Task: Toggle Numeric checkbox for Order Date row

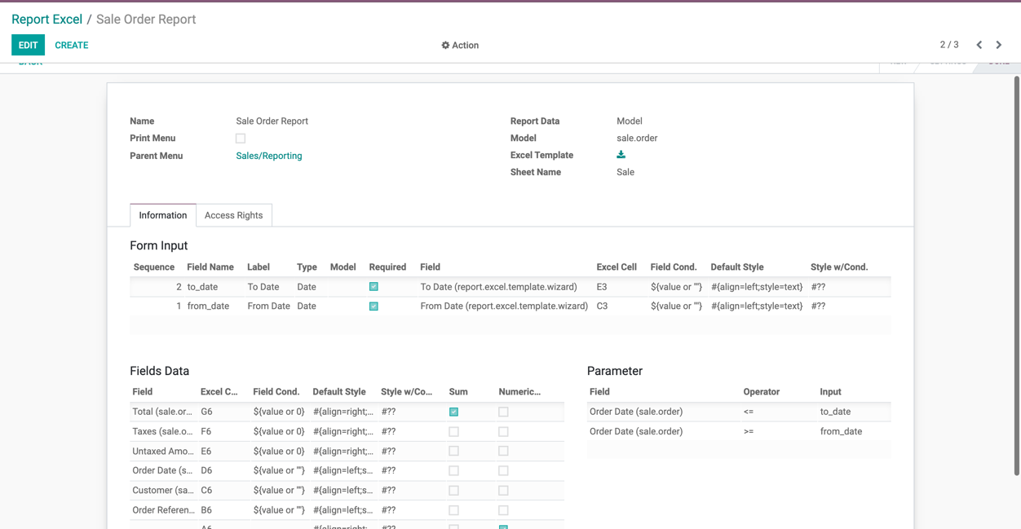Action: 503,471
